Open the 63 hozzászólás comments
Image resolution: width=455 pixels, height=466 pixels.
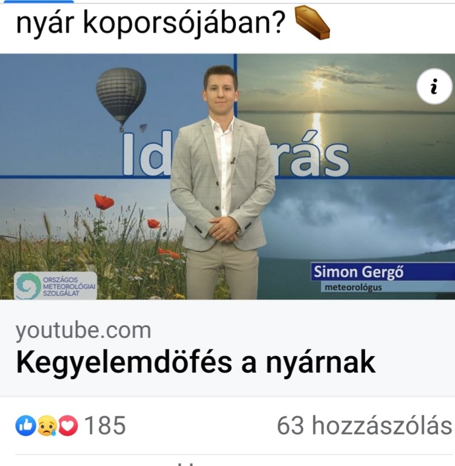point(365,425)
